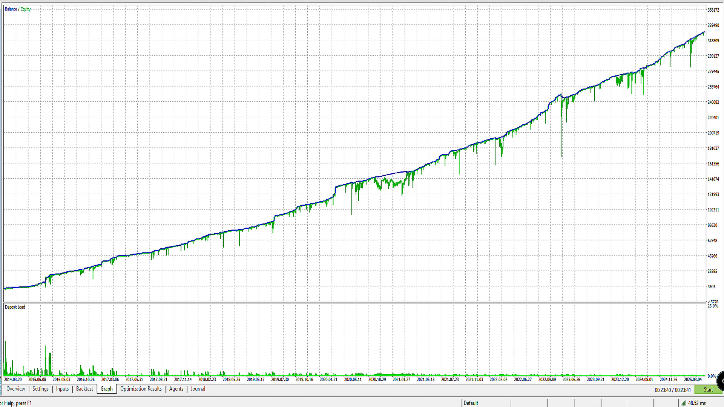724x407 pixels.
Task: Open the Optimization Results tab
Action: [141, 389]
